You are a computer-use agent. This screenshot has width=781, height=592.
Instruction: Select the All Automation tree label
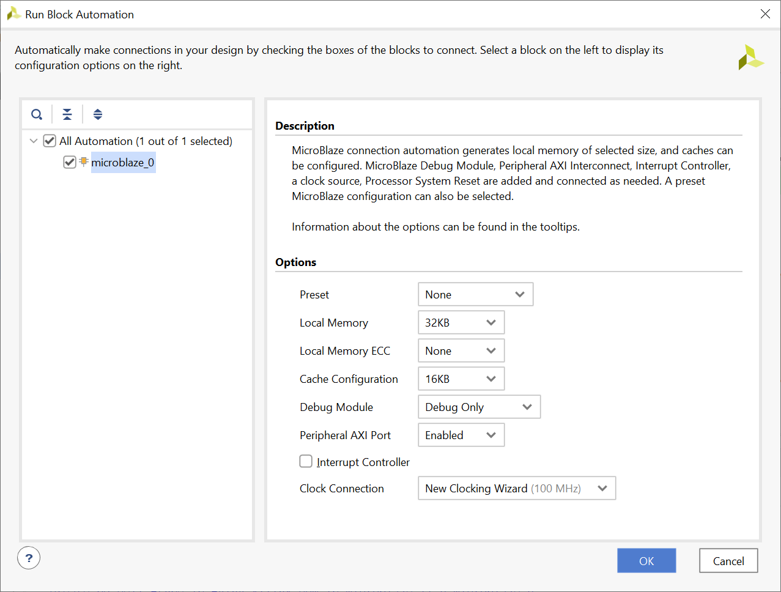point(146,141)
